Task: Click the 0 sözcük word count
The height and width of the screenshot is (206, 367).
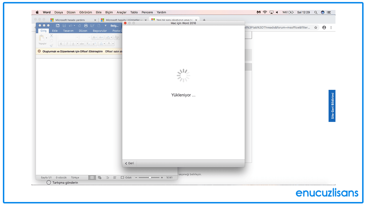Action: [61, 178]
